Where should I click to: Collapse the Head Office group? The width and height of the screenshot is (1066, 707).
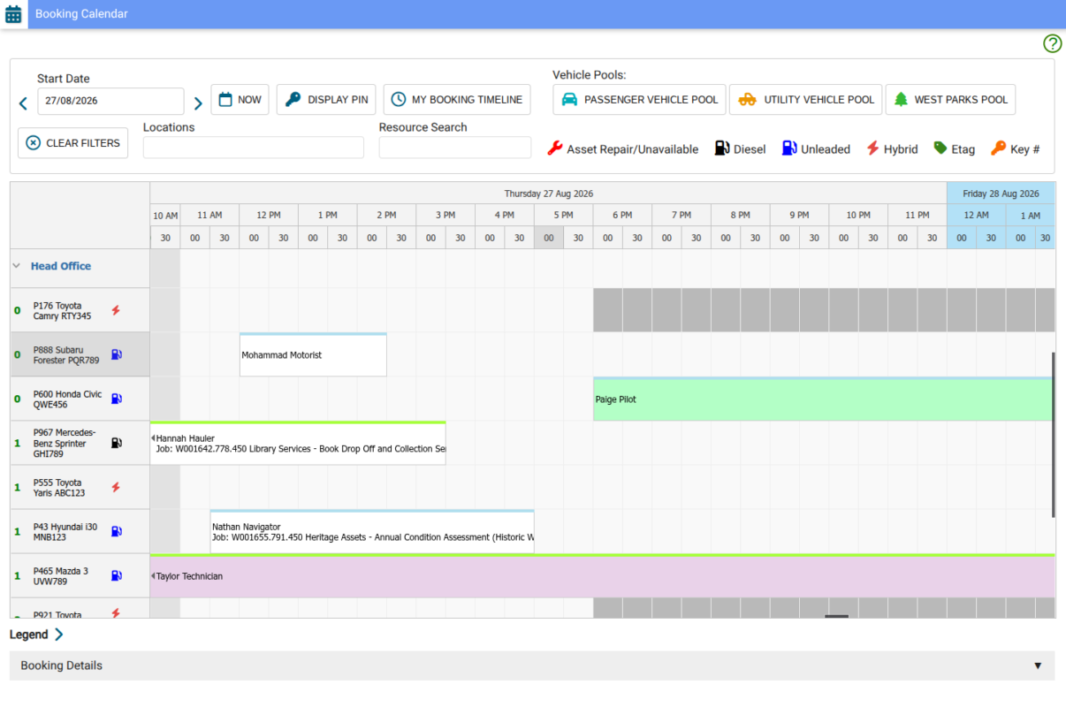coord(16,266)
